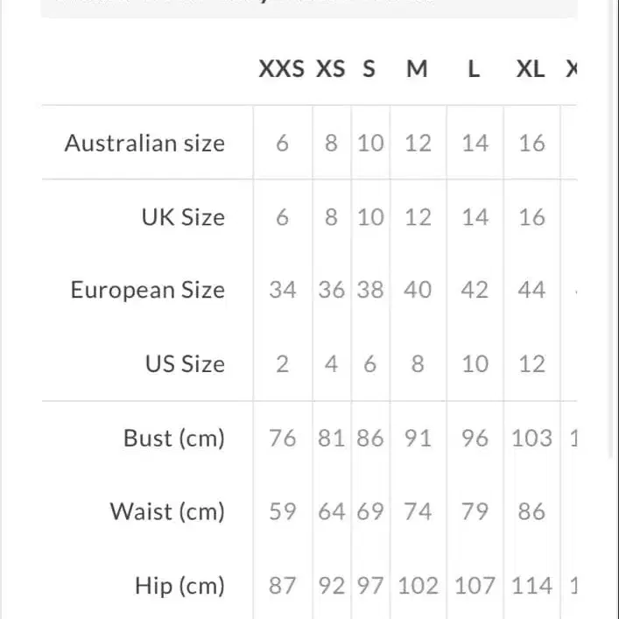The image size is (619, 619).
Task: Select the Hip (cm) row label
Action: tap(179, 585)
